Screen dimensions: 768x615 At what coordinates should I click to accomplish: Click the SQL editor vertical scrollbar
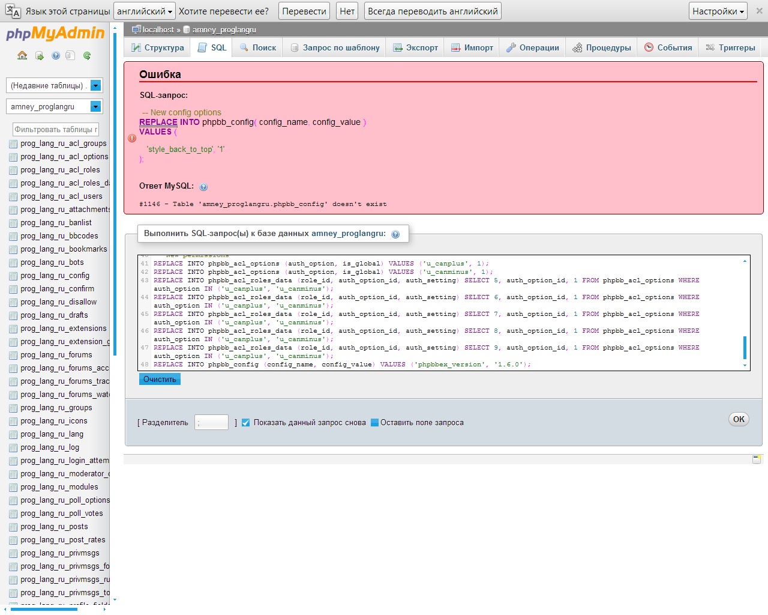pyautogui.click(x=745, y=347)
